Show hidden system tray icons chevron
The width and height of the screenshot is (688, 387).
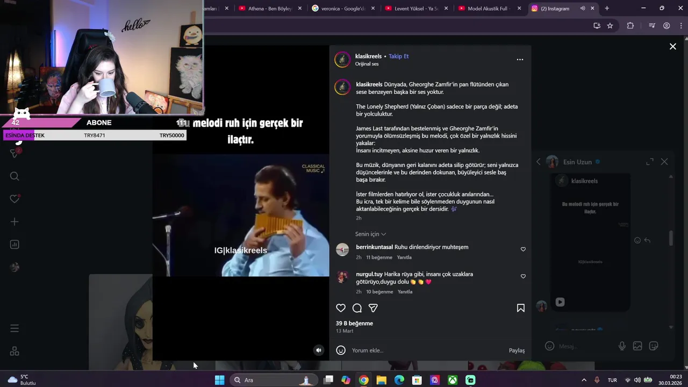click(x=584, y=380)
